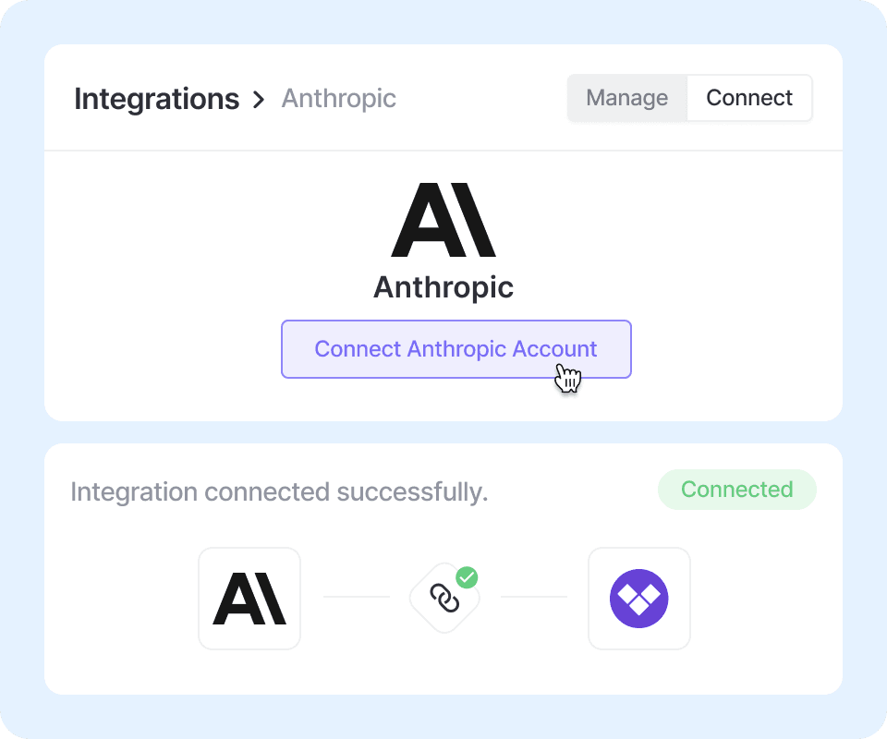This screenshot has height=739, width=887.
Task: Click the line between Anthropic tile and link icon
Action: tap(357, 597)
